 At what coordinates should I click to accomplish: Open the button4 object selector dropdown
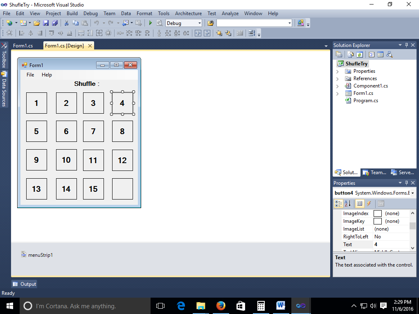click(412, 193)
